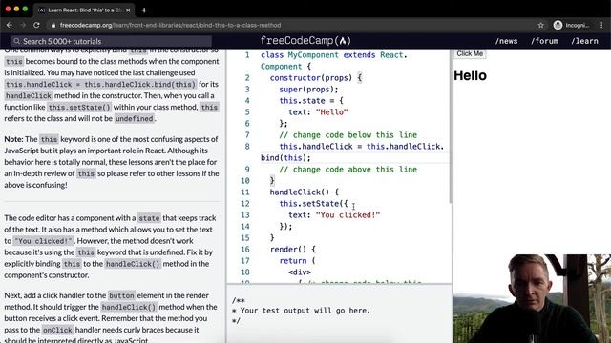Click the bold 'Note:' text in instructions
The width and height of the screenshot is (611, 343).
(13, 139)
